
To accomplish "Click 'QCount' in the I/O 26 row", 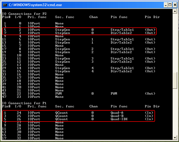I will pyautogui.click(x=62, y=119).
